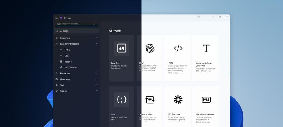283x127 pixels.
Task: Open the HTML encoder tile in tools grid
Action: click(178, 58)
